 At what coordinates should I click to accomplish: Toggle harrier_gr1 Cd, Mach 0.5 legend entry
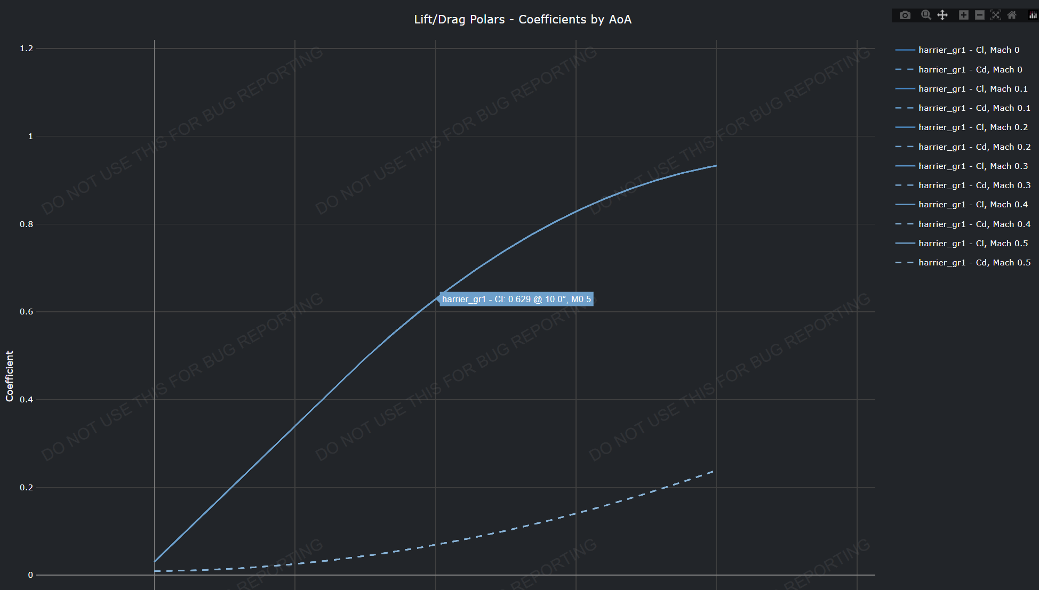(974, 263)
